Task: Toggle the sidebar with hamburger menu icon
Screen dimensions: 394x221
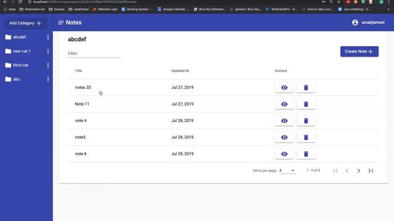Action: click(x=60, y=23)
